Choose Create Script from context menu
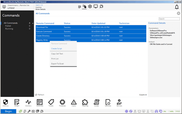This screenshot has height=114, width=182. coord(56,49)
